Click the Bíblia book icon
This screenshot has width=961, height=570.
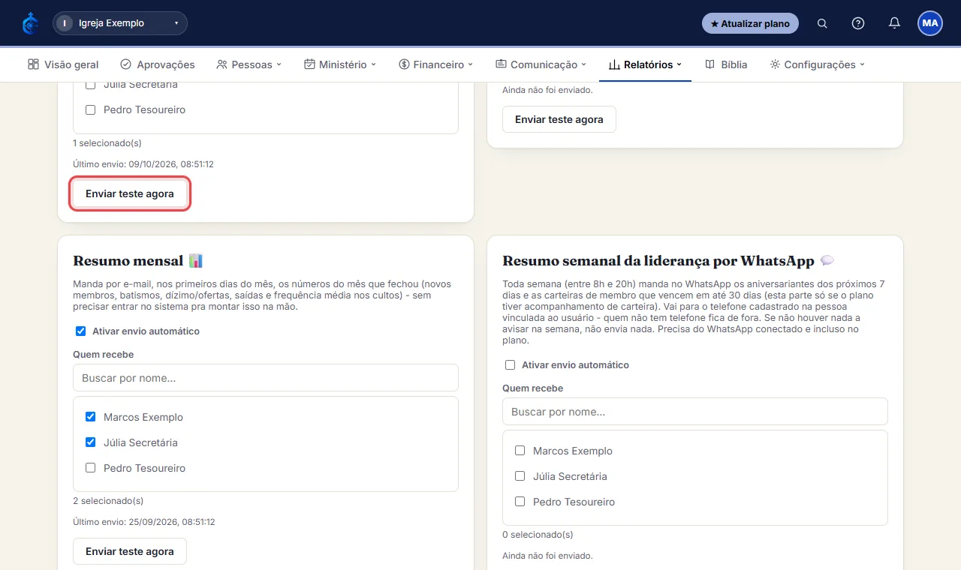pos(709,64)
